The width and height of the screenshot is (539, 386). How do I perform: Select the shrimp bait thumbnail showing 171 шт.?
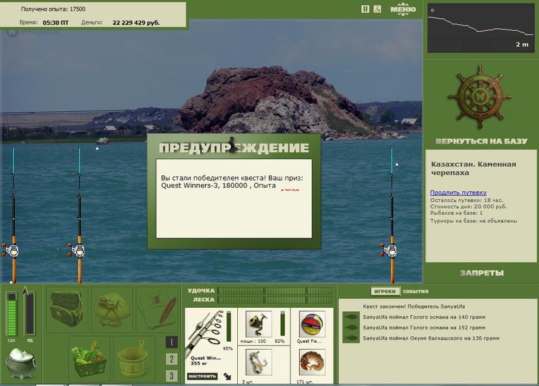312,362
